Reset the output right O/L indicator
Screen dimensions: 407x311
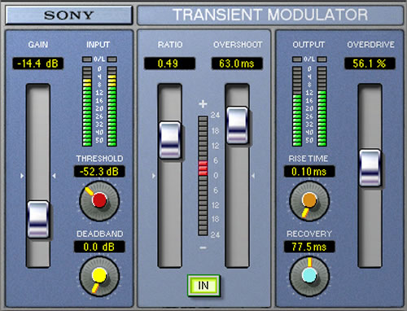pyautogui.click(x=322, y=59)
